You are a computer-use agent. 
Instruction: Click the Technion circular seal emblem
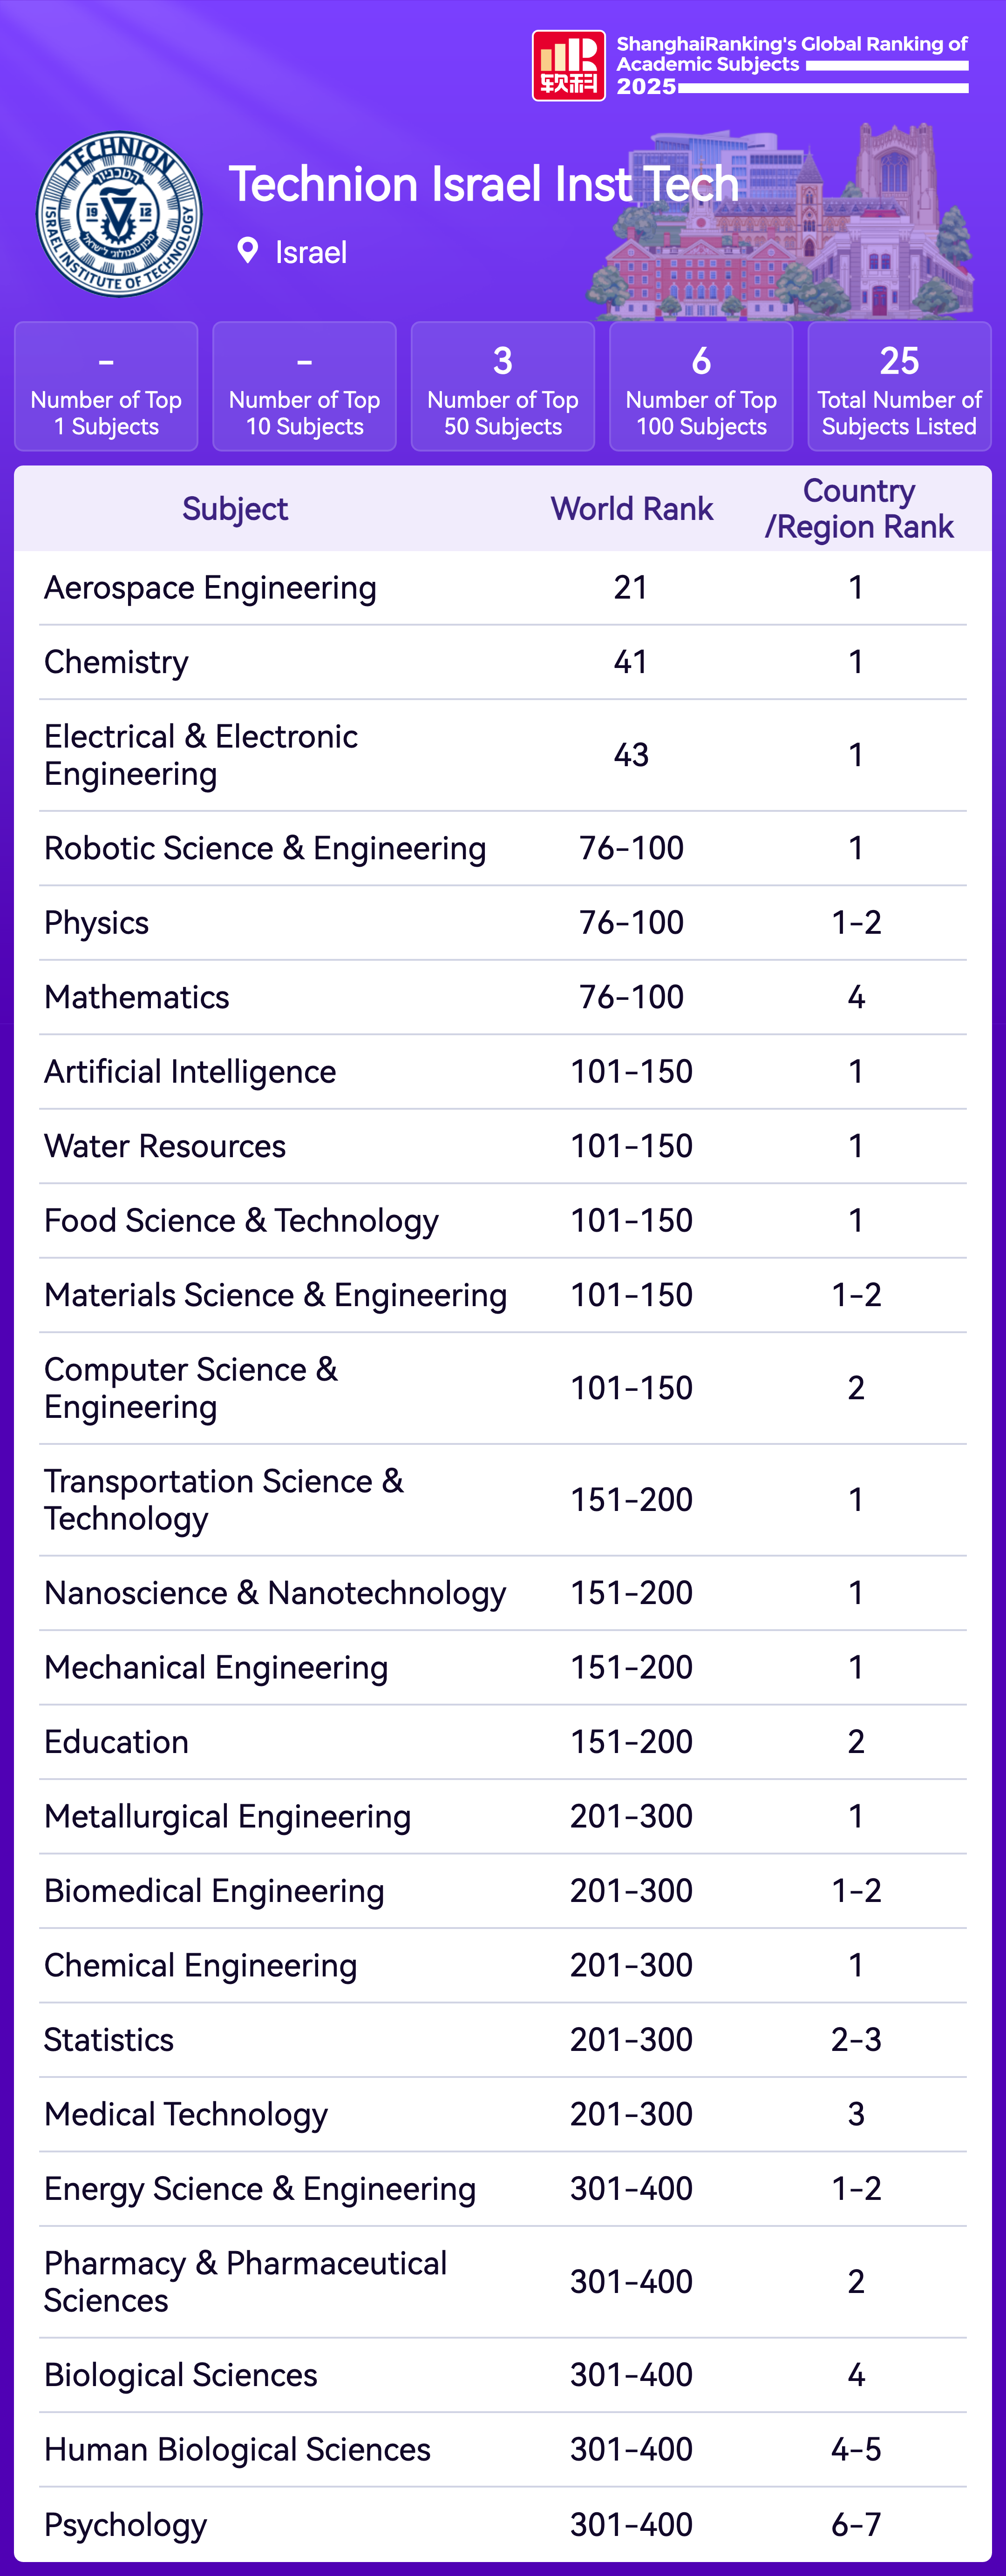[119, 214]
